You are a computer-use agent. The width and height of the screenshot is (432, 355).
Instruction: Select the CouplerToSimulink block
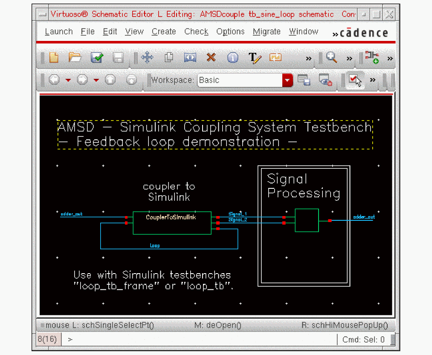click(172, 223)
